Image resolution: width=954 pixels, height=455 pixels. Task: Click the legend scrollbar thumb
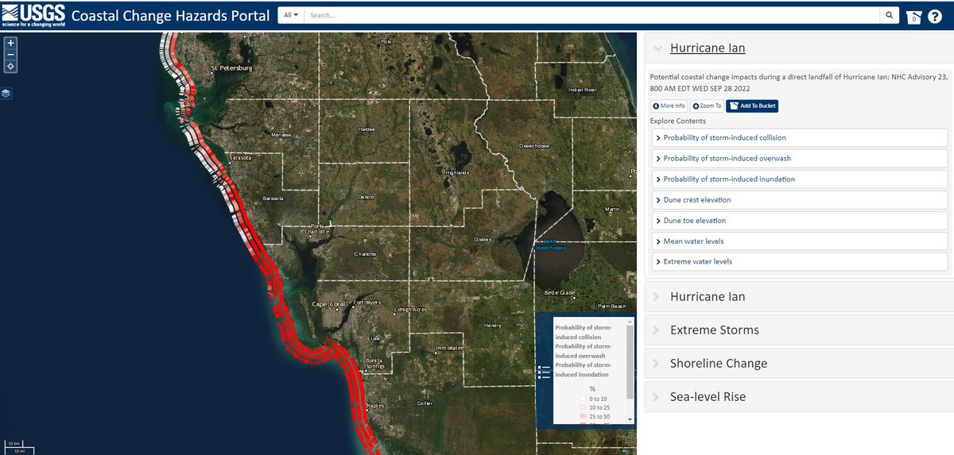[x=630, y=361]
